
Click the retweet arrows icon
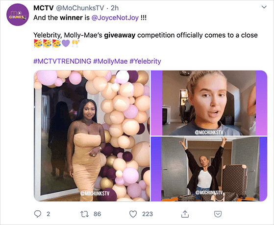[x=85, y=214]
